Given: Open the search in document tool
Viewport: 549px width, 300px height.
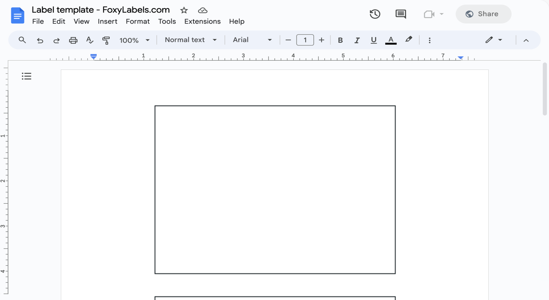Looking at the screenshot, I should [x=22, y=40].
